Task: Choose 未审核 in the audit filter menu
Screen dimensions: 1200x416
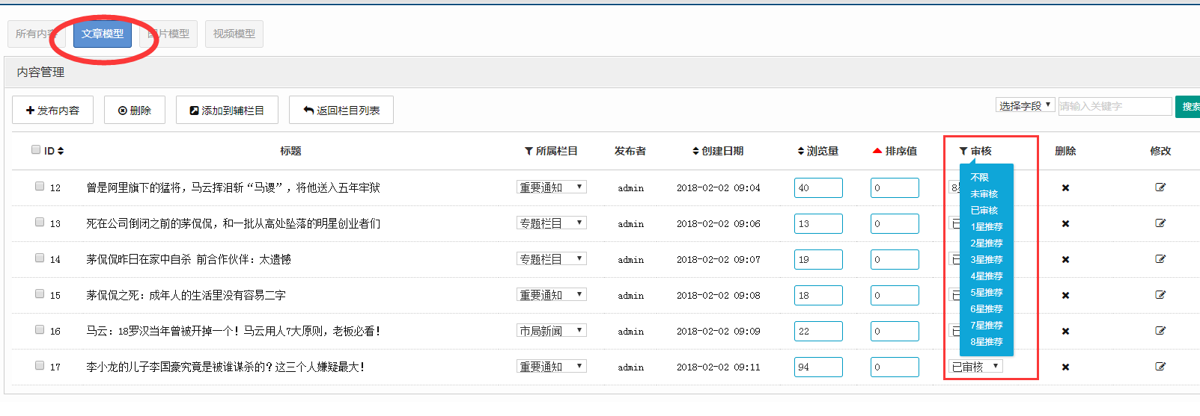Action: (984, 194)
